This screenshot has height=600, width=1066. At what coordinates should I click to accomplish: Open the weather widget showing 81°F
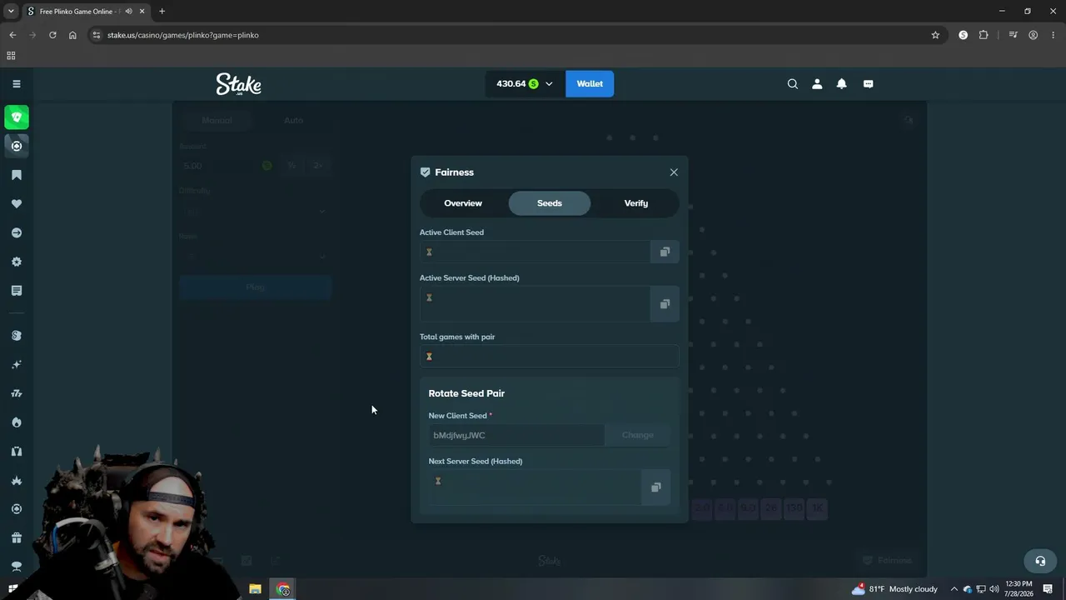pos(894,589)
